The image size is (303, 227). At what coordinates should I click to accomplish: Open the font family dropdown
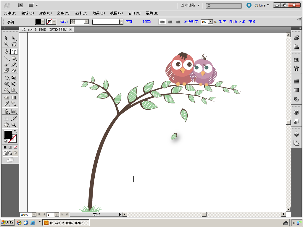point(121,22)
